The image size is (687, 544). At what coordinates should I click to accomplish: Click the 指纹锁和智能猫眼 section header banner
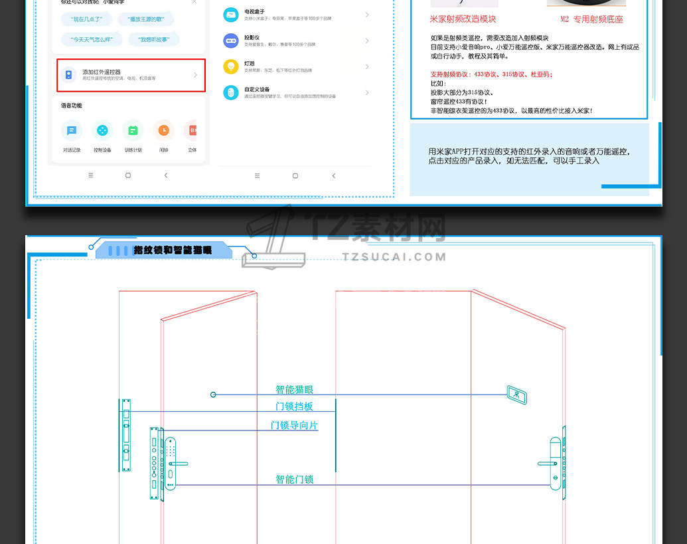pyautogui.click(x=164, y=250)
